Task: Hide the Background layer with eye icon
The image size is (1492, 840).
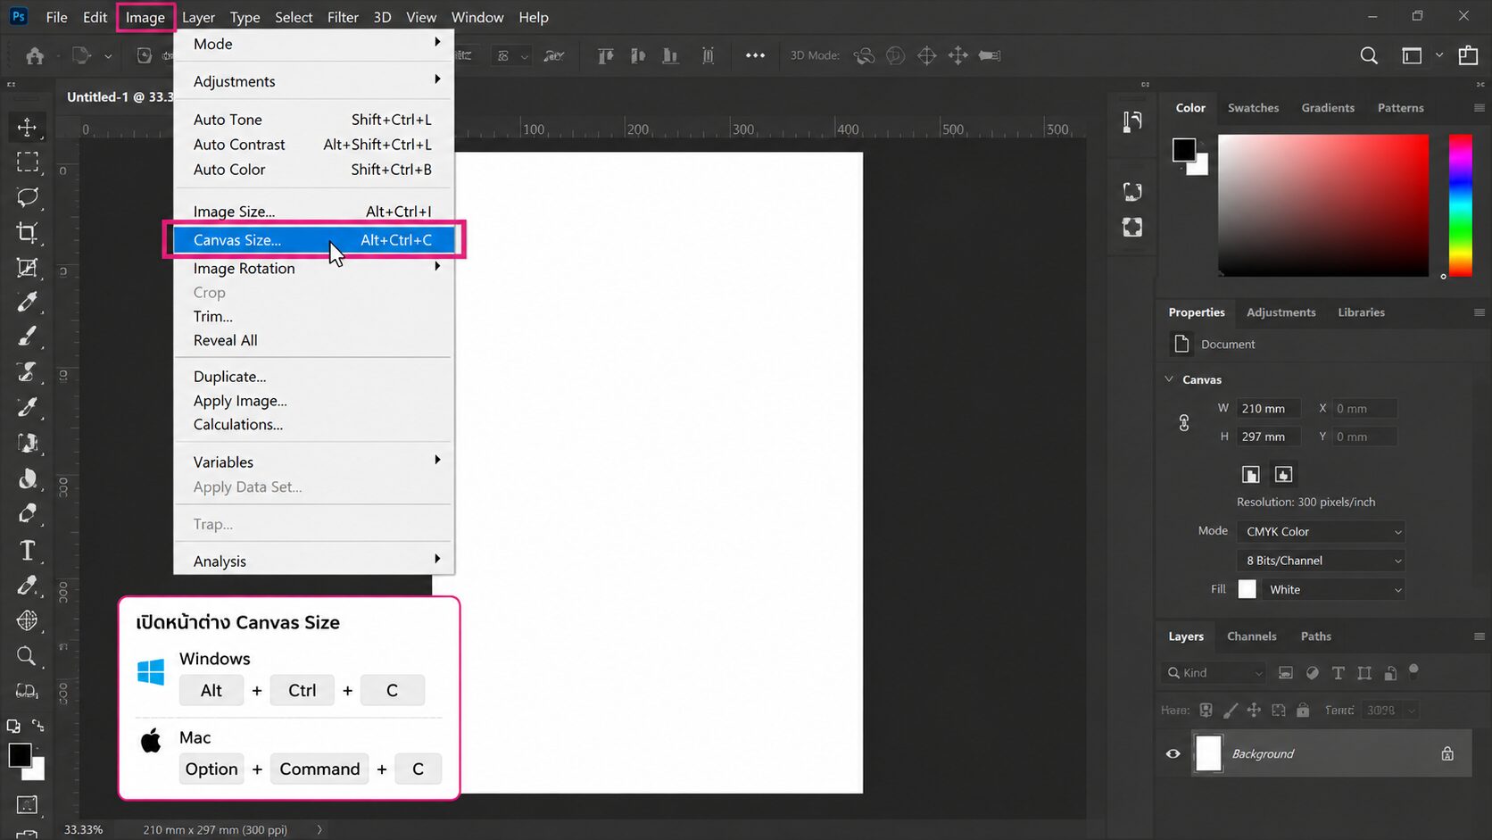Action: point(1173,753)
